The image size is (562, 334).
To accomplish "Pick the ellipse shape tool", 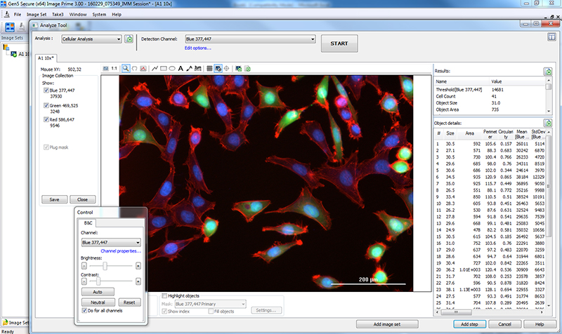I will (x=172, y=68).
